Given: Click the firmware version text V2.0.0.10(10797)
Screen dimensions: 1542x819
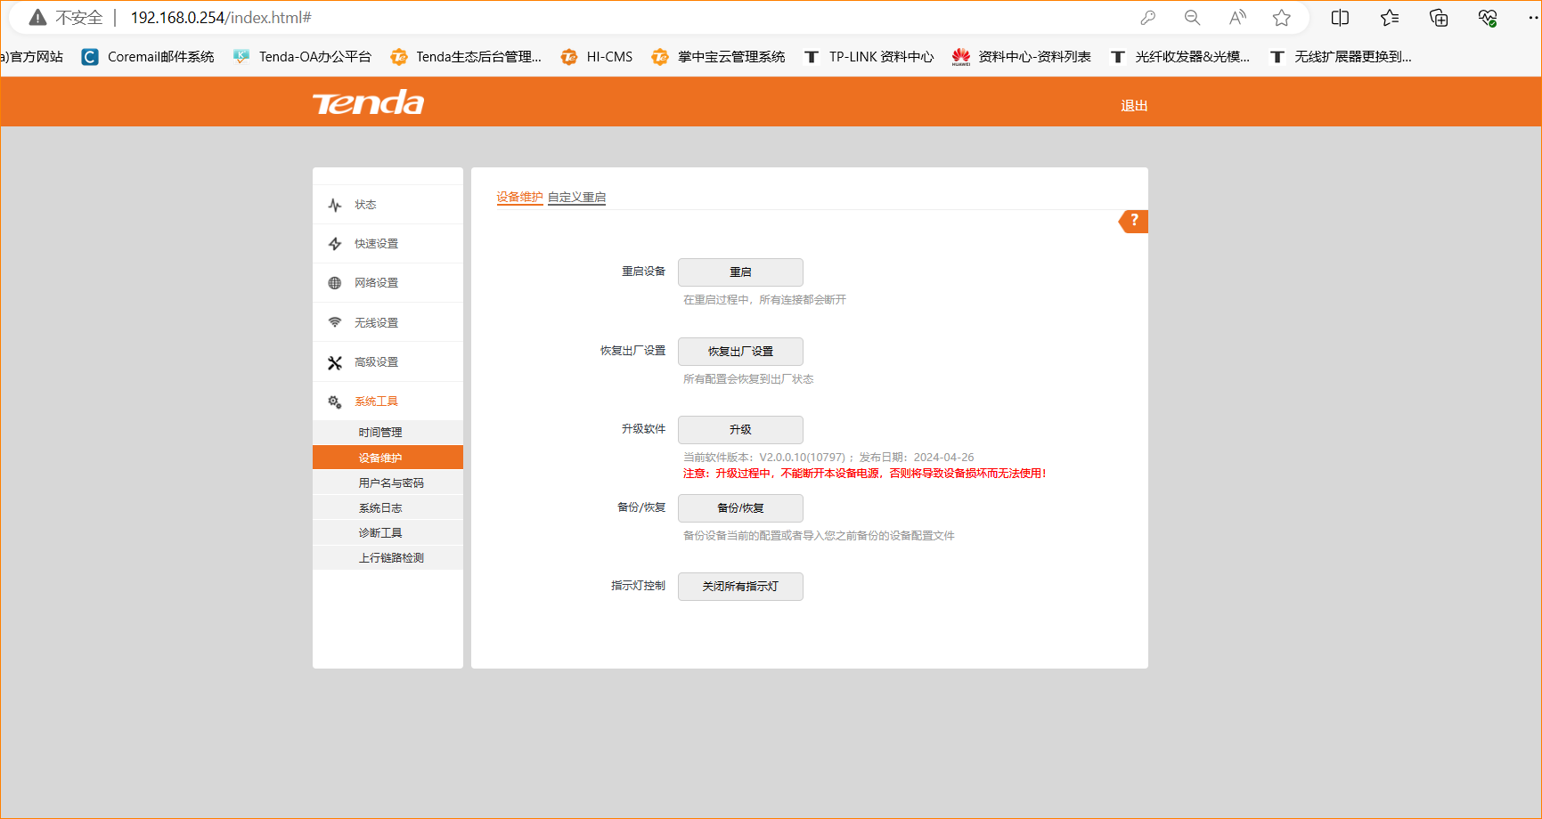Looking at the screenshot, I should [802, 458].
